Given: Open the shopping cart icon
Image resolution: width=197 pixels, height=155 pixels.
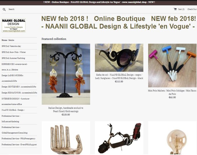Looking at the screenshot, I should [x=175, y=9].
